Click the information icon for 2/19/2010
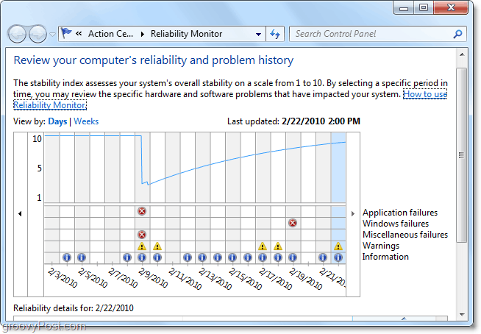The image size is (481, 334). [x=293, y=257]
